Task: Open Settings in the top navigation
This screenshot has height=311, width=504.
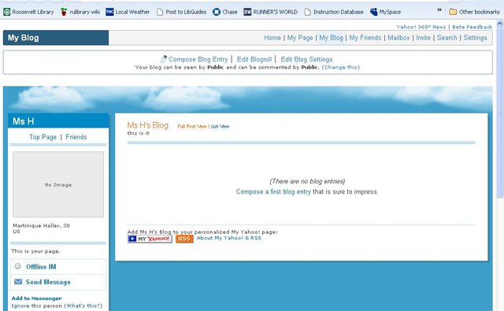Action: click(475, 38)
